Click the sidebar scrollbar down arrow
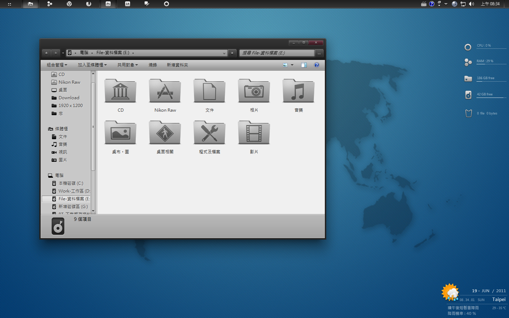509x318 pixels. 93,211
